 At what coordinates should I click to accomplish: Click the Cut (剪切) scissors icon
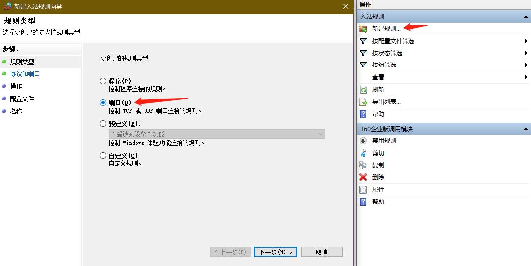tap(363, 153)
